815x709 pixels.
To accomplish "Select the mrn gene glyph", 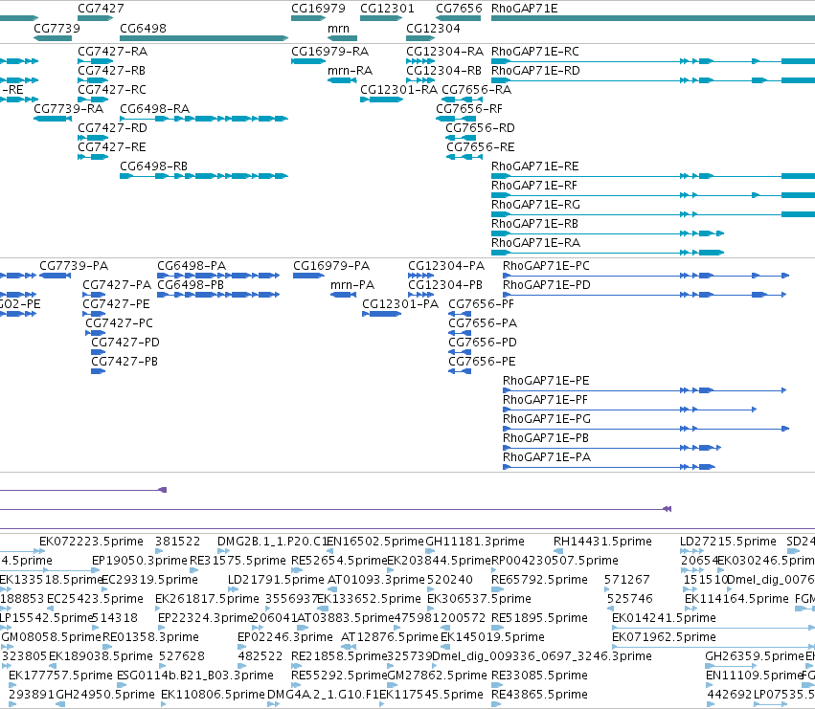I will point(342,38).
